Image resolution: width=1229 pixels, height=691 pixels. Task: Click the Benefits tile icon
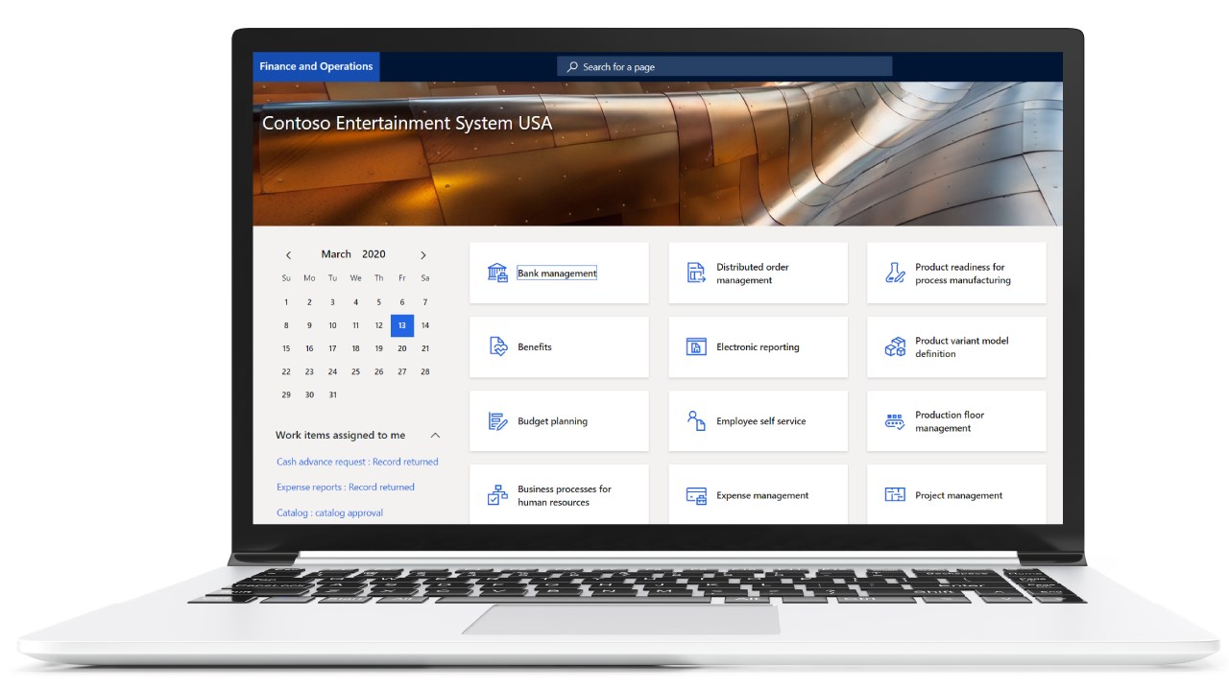click(x=497, y=347)
